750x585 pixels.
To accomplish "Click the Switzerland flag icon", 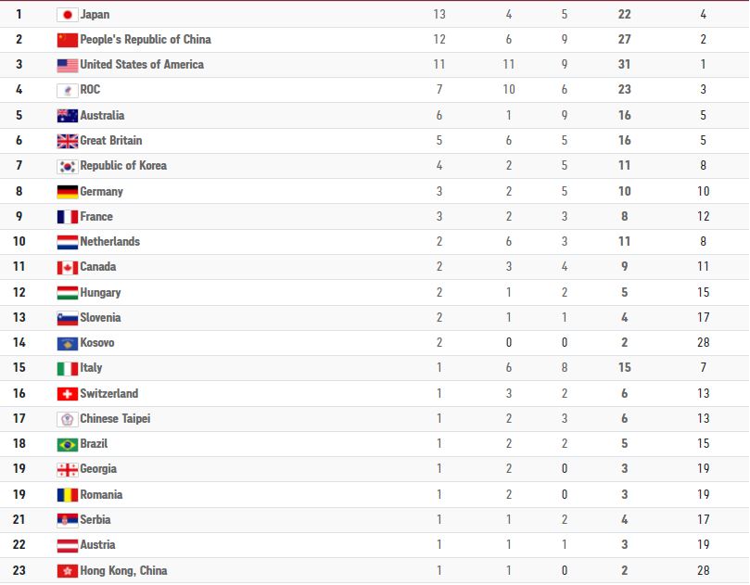I will (67, 394).
